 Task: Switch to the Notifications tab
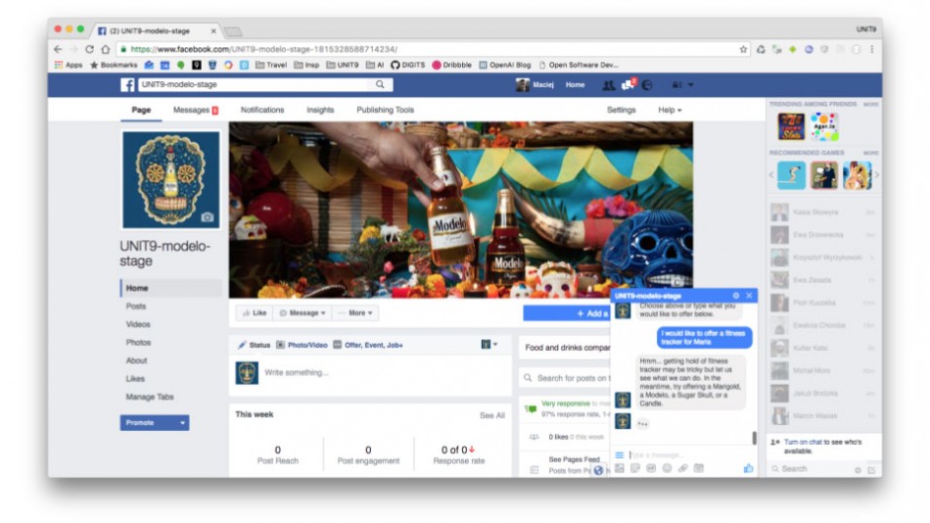[x=262, y=110]
